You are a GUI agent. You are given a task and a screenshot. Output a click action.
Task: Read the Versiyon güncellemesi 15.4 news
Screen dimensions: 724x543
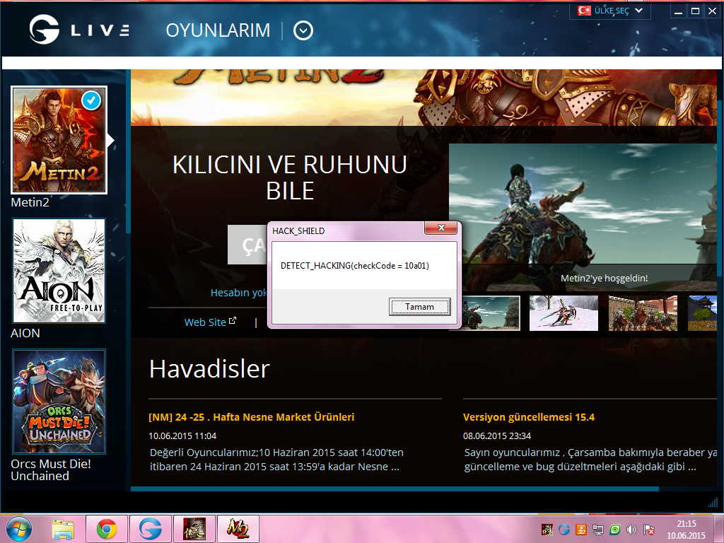click(x=529, y=417)
